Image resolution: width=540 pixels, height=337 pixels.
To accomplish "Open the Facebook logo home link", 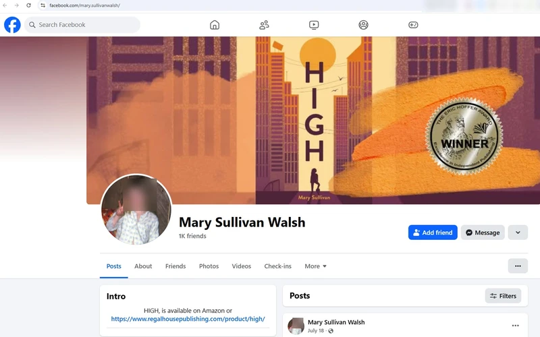I will point(12,25).
